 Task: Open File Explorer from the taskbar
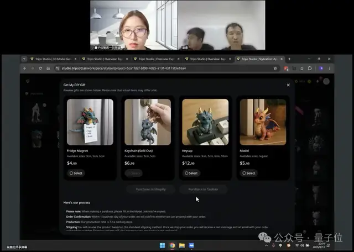coord(181,245)
